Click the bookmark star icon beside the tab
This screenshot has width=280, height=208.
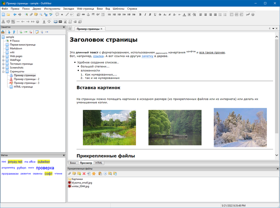tap(70, 29)
